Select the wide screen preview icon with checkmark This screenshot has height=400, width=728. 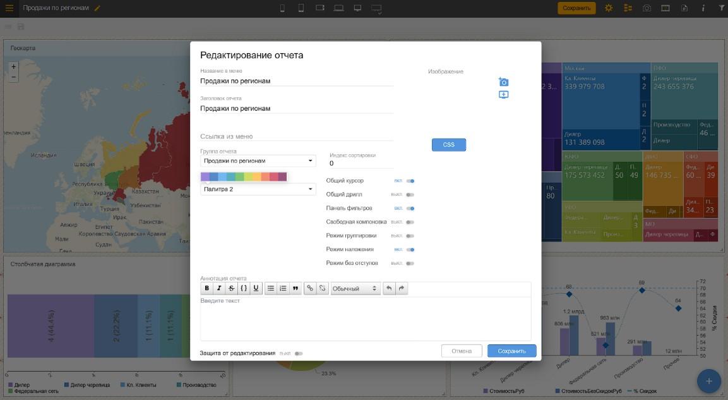tap(376, 8)
